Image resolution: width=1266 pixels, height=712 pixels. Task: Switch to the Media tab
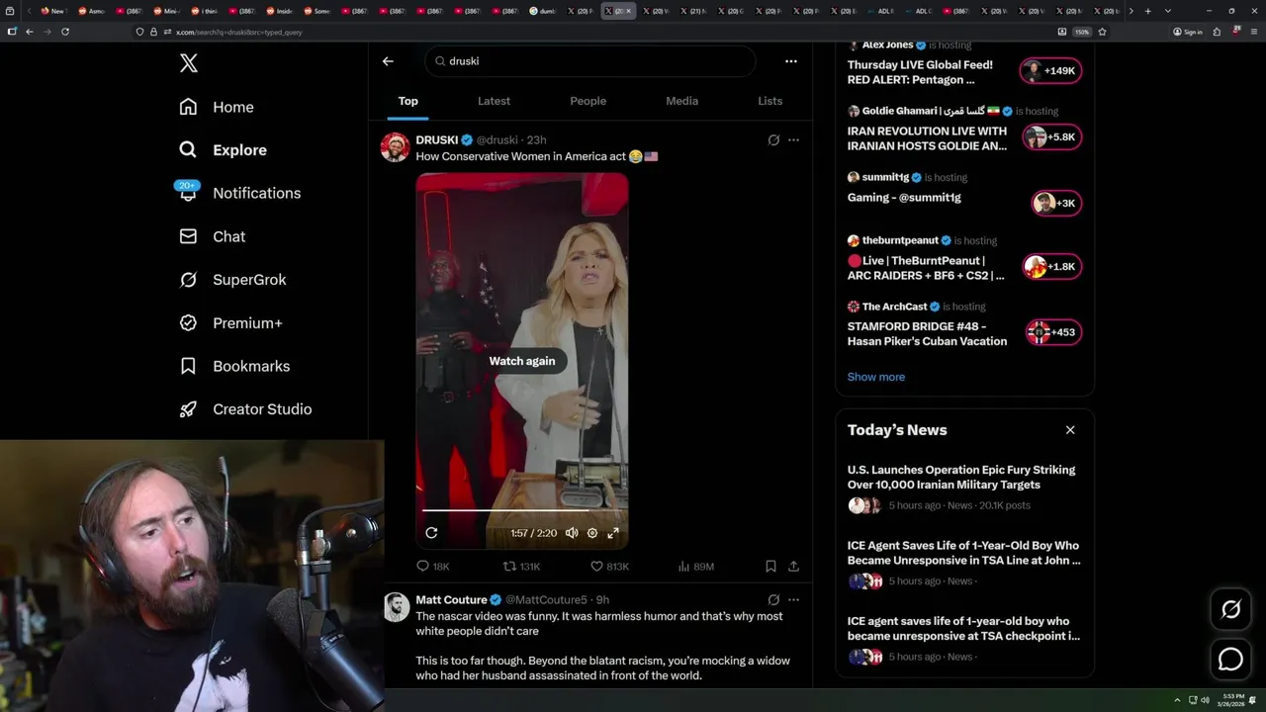(681, 101)
